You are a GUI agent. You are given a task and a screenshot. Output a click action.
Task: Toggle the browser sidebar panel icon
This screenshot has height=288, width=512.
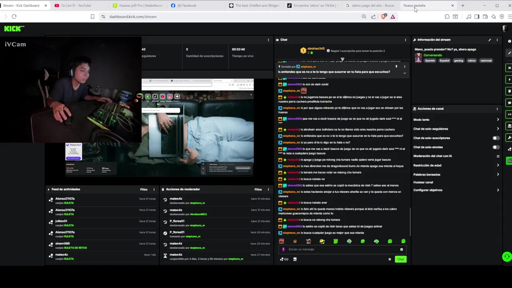pyautogui.click(x=477, y=16)
